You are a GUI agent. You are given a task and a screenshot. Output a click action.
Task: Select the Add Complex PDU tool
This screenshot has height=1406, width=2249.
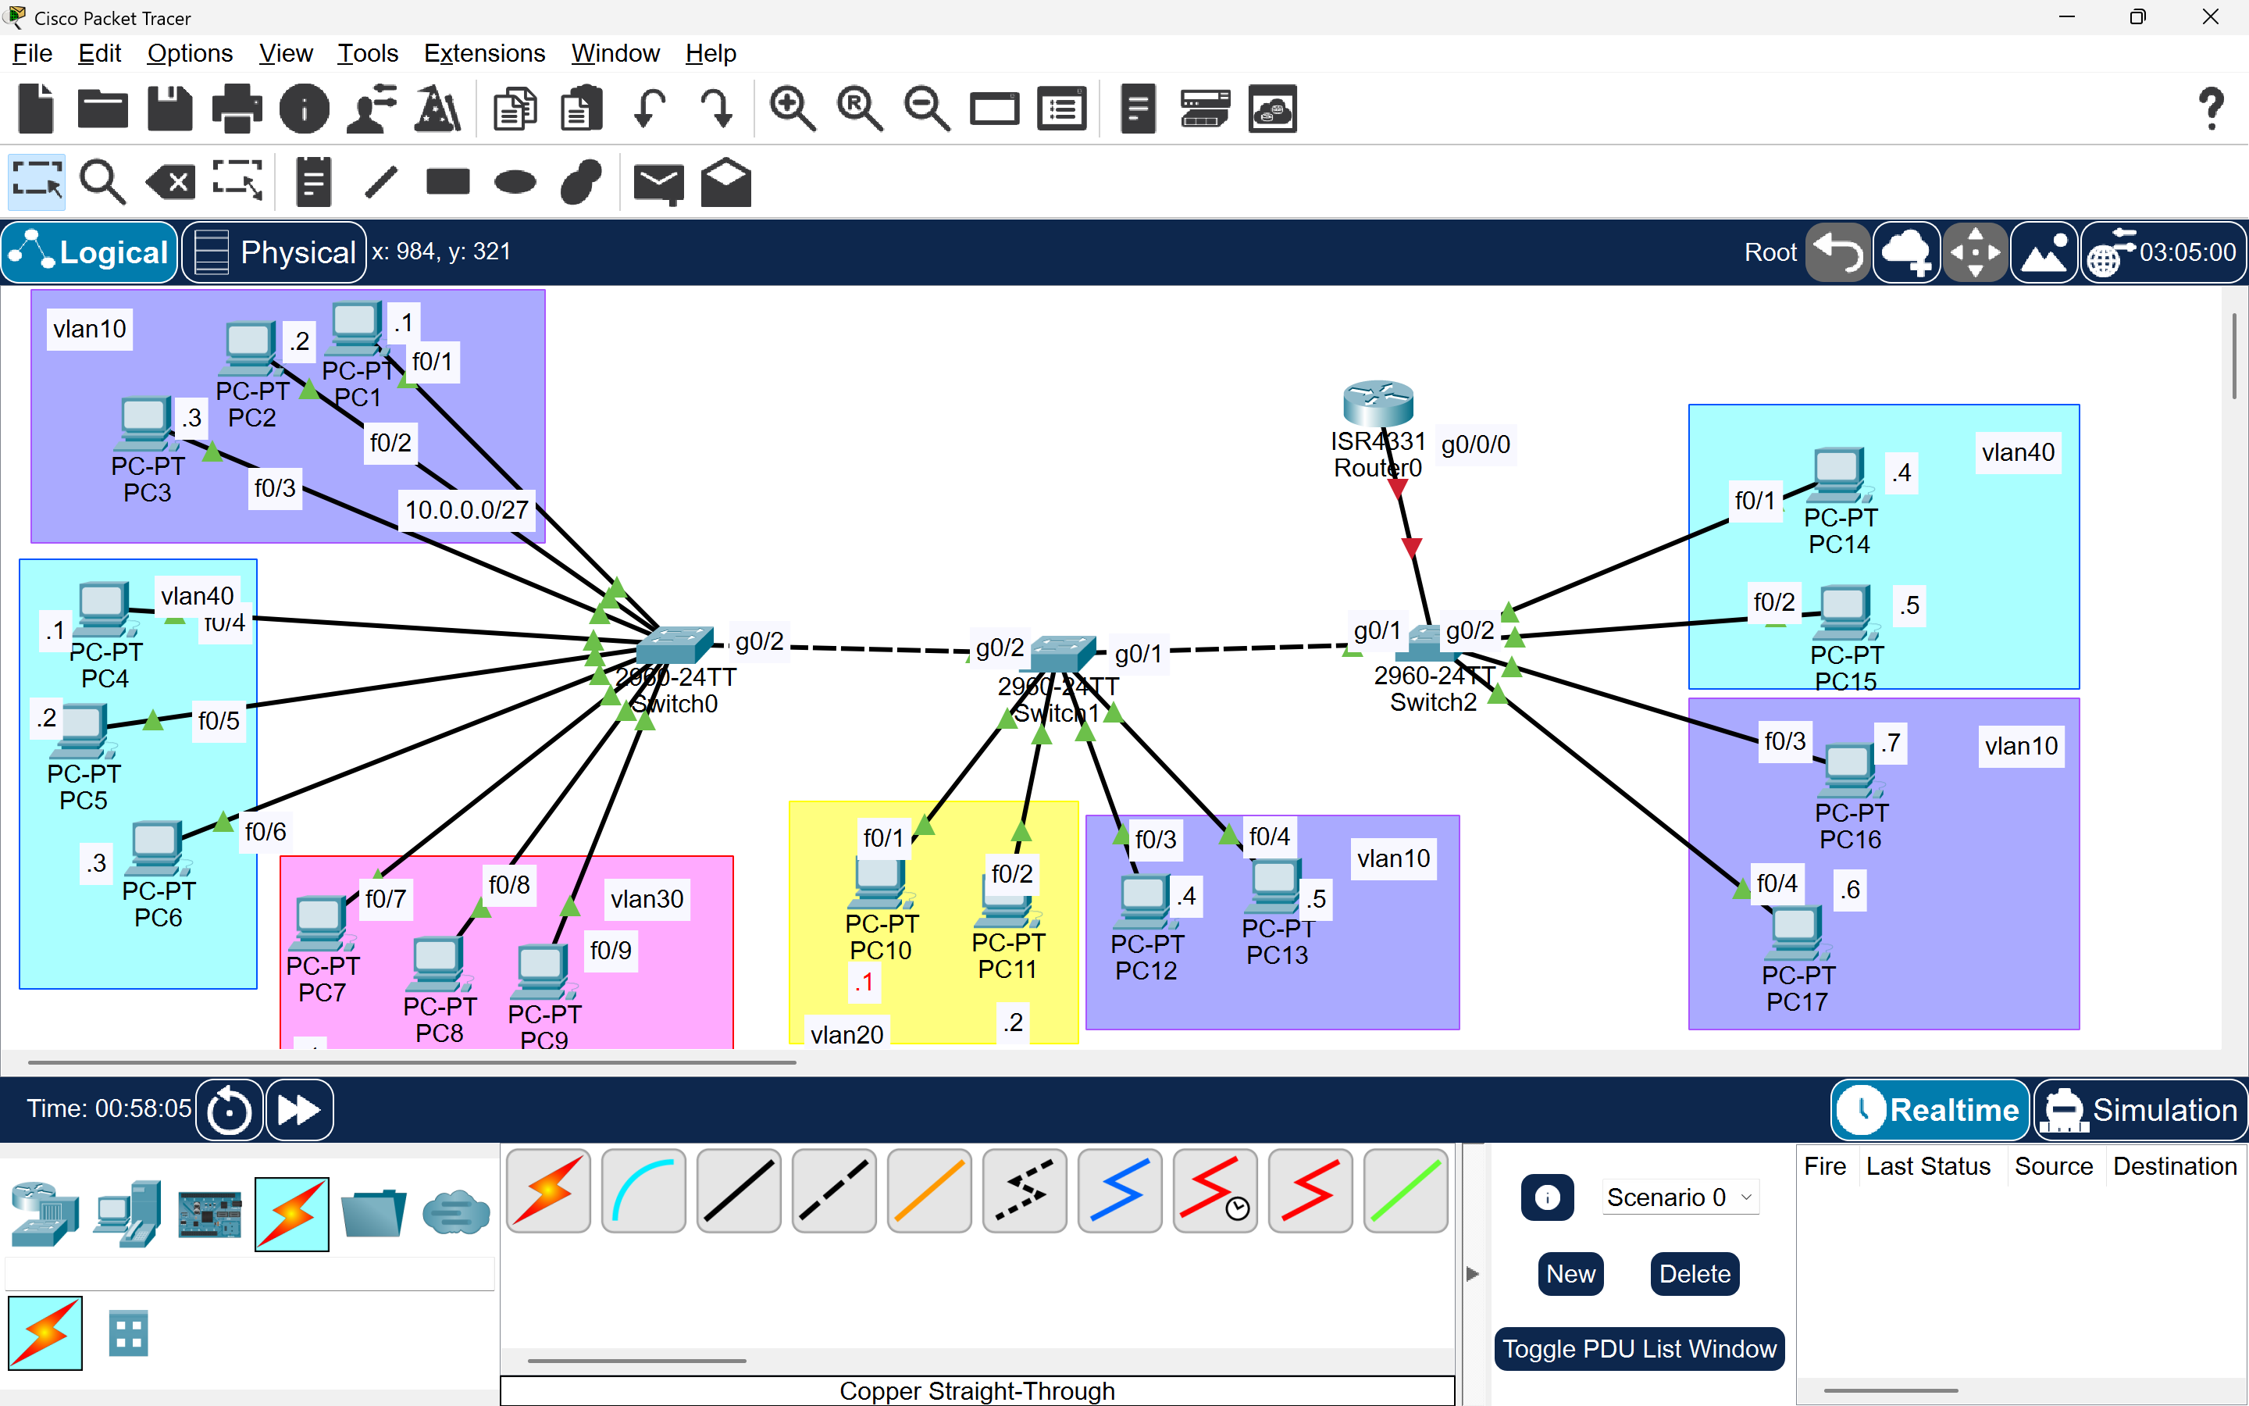tap(725, 181)
